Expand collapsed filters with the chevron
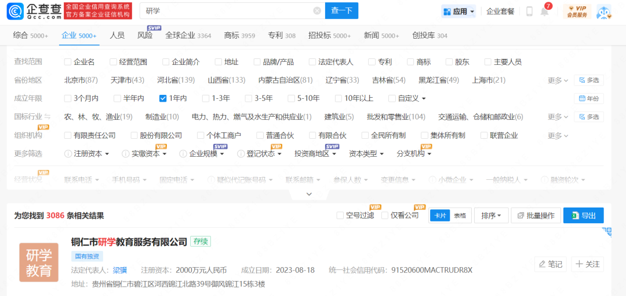The image size is (626, 296). (x=309, y=194)
